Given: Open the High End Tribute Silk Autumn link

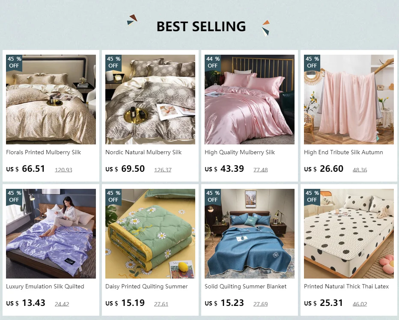Looking at the screenshot, I should [343, 152].
